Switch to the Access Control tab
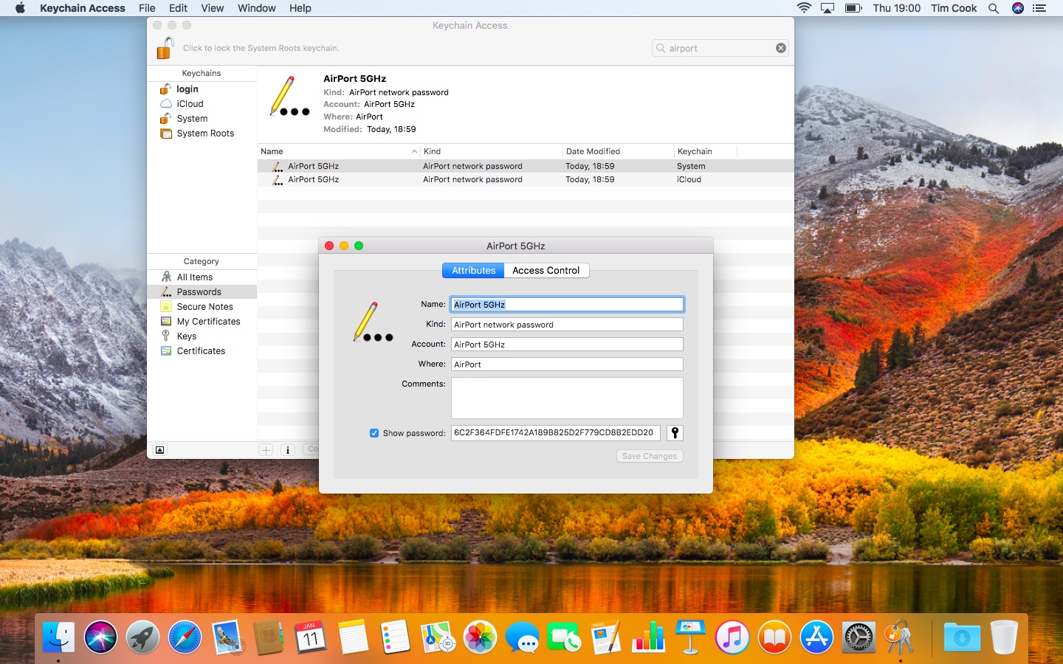 546,271
